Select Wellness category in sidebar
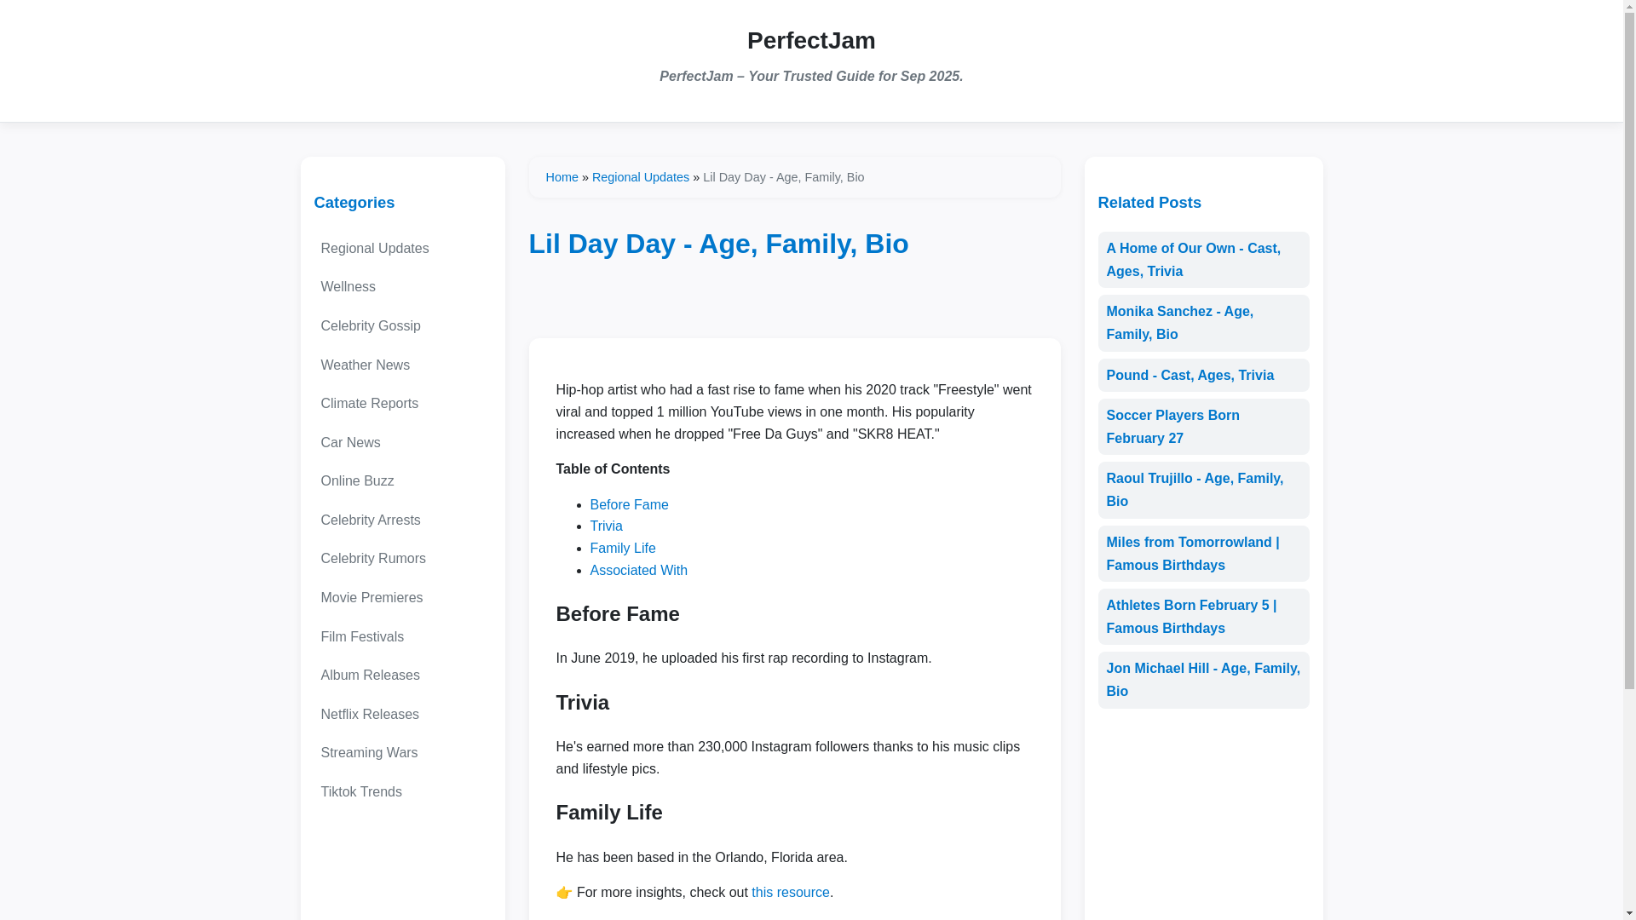 pyautogui.click(x=402, y=287)
